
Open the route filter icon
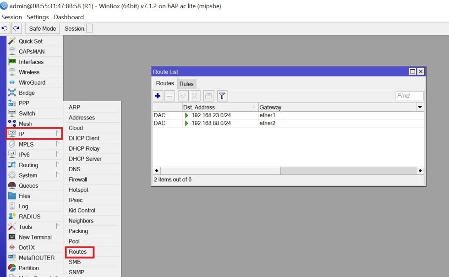pyautogui.click(x=222, y=96)
